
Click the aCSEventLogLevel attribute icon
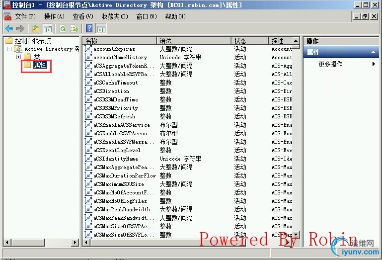[x=88, y=150]
